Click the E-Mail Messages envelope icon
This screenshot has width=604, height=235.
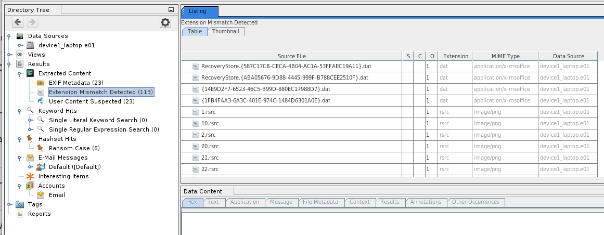pos(30,158)
